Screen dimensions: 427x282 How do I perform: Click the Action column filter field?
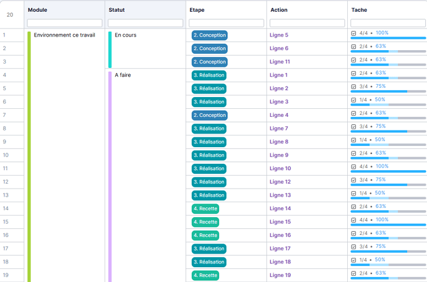[x=307, y=23]
